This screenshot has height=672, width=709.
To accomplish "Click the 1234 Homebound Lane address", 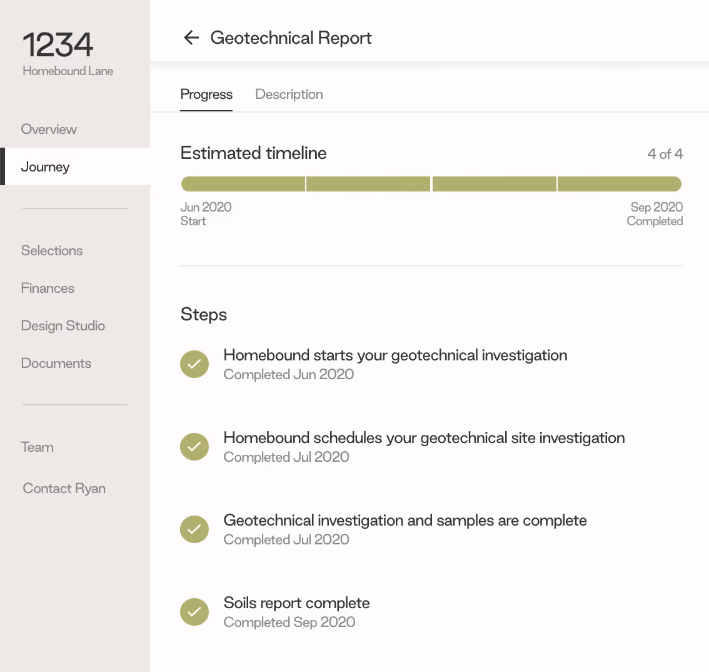I will point(68,53).
